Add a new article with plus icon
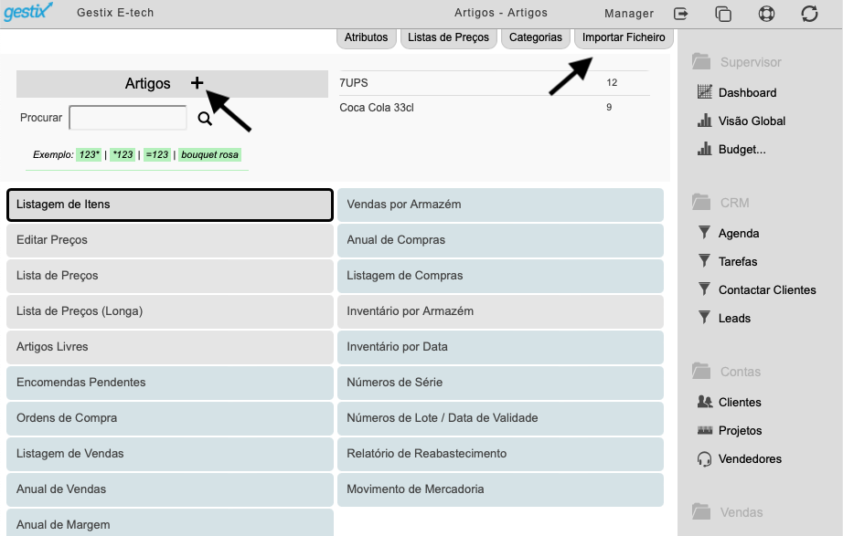This screenshot has height=536, width=843. [197, 83]
